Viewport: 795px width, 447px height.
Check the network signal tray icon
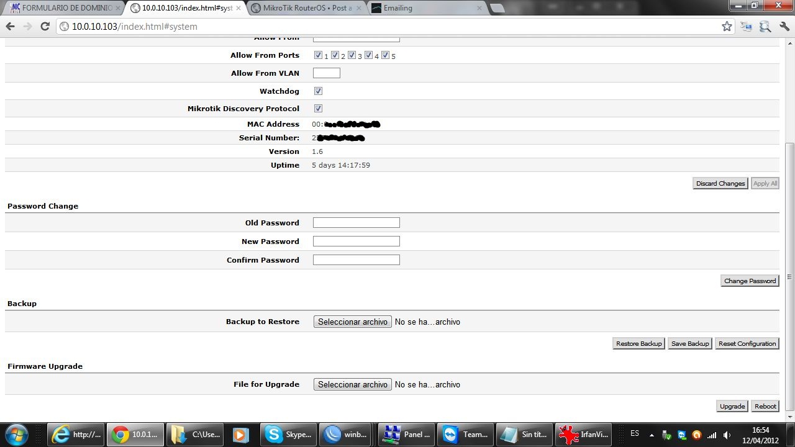pos(712,435)
